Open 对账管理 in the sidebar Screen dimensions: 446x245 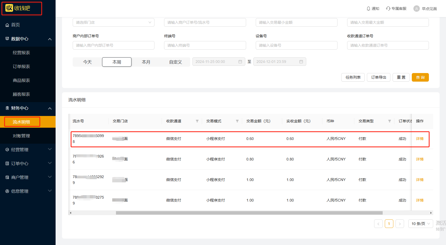click(21, 136)
